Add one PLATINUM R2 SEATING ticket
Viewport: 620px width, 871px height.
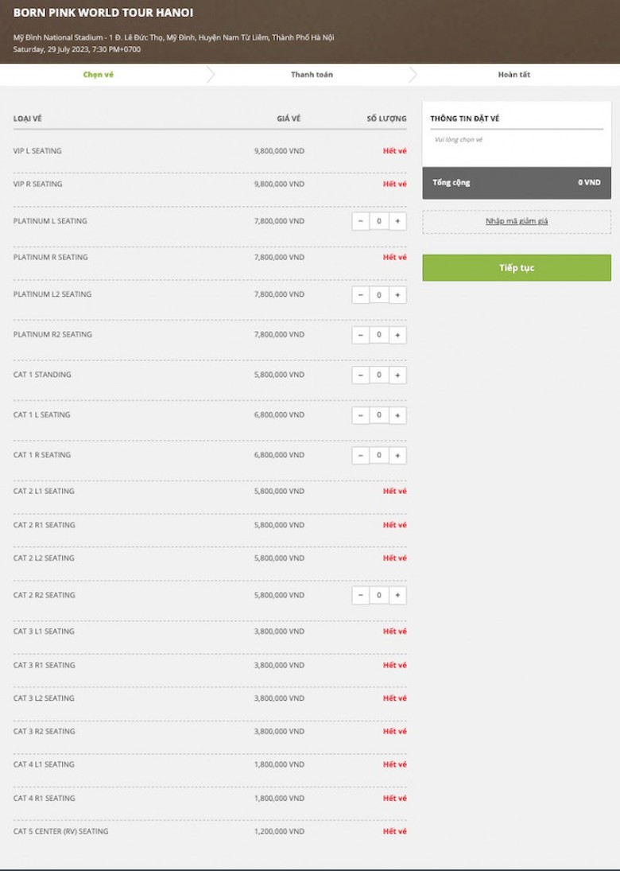coord(397,335)
